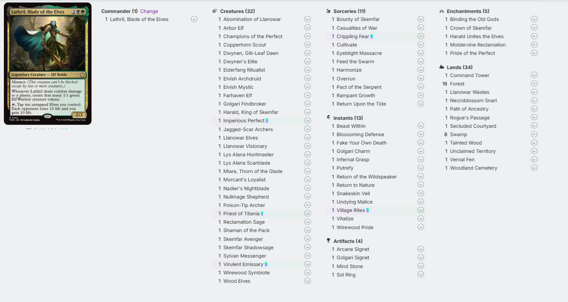Image resolution: width=568 pixels, height=302 pixels.
Task: Click the Change commander link
Action: [x=149, y=11]
